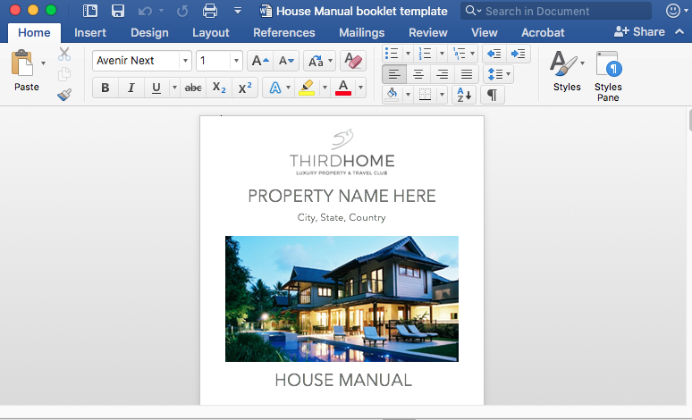Screen dimensions: 692x420
Task: Click the Cut scissors icon
Action: [64, 54]
